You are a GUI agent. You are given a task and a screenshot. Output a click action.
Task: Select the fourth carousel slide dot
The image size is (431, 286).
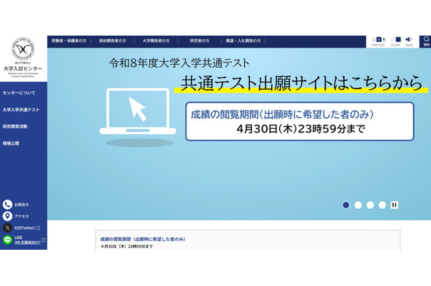tap(382, 205)
